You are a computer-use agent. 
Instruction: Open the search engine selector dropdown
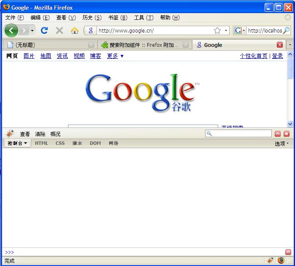[x=239, y=30]
